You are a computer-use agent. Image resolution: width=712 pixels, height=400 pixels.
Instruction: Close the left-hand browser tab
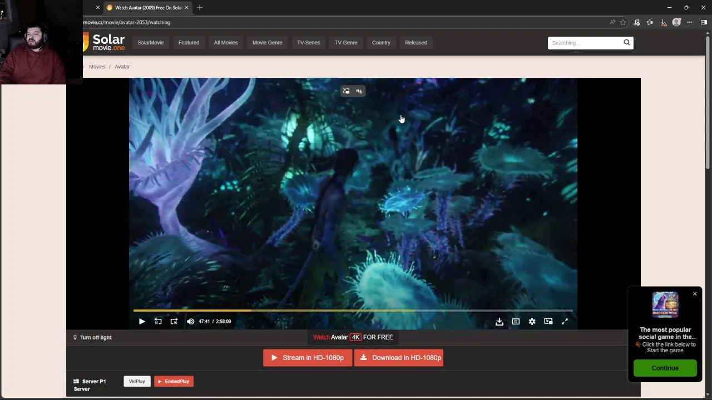(x=97, y=8)
